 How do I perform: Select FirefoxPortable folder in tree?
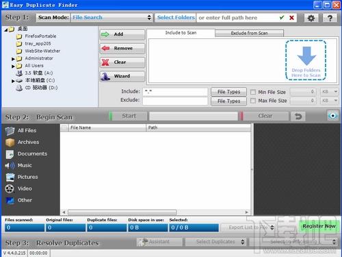pos(40,36)
